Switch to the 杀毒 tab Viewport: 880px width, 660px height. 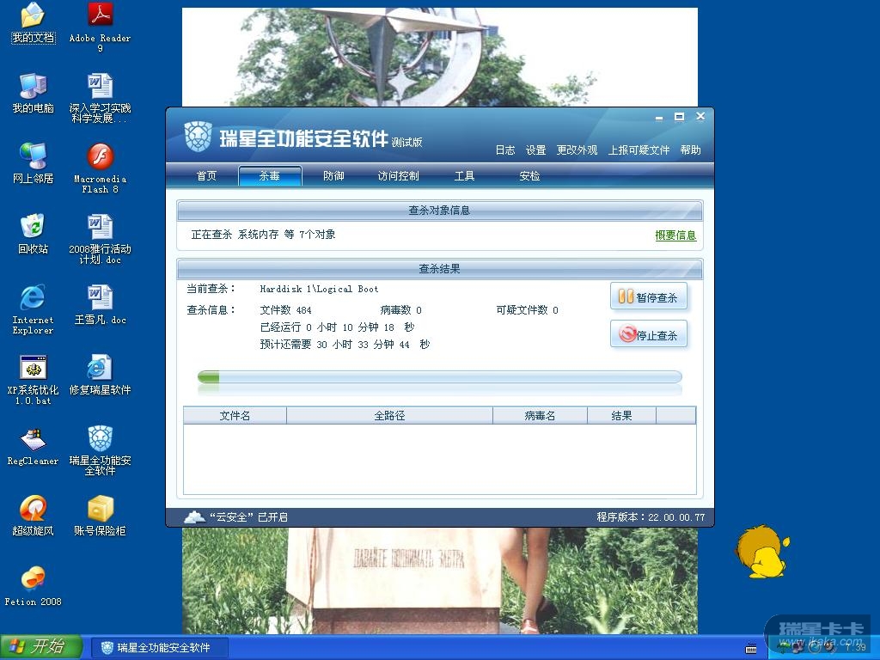coord(270,175)
